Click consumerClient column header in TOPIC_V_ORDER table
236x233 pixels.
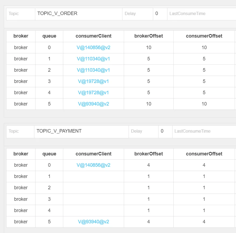click(x=93, y=36)
